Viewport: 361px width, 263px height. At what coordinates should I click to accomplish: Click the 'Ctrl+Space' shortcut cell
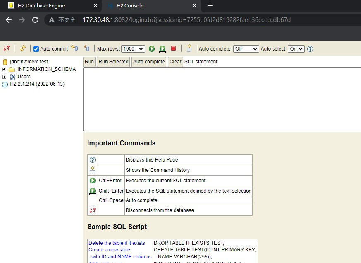click(x=111, y=200)
